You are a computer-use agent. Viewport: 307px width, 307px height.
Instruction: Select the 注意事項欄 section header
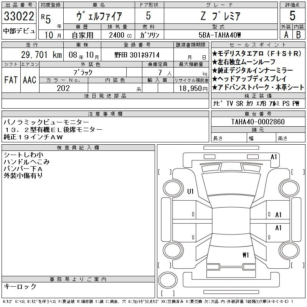105,114
